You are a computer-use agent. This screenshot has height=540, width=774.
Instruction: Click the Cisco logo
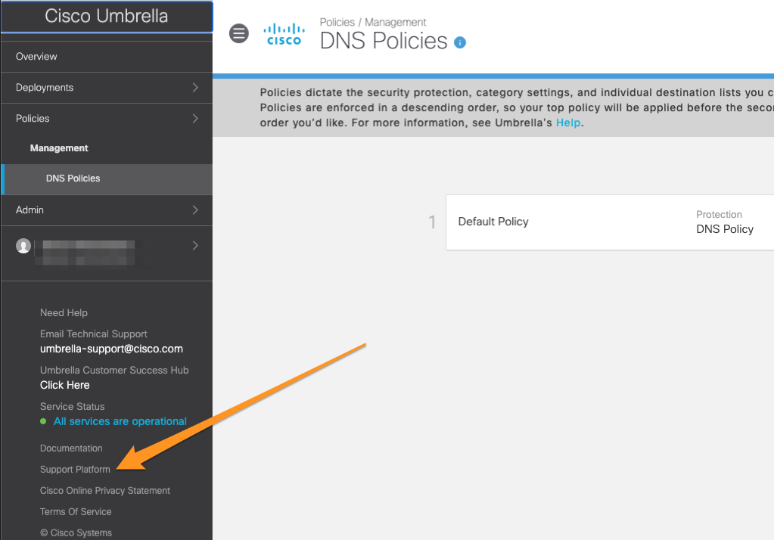[284, 34]
